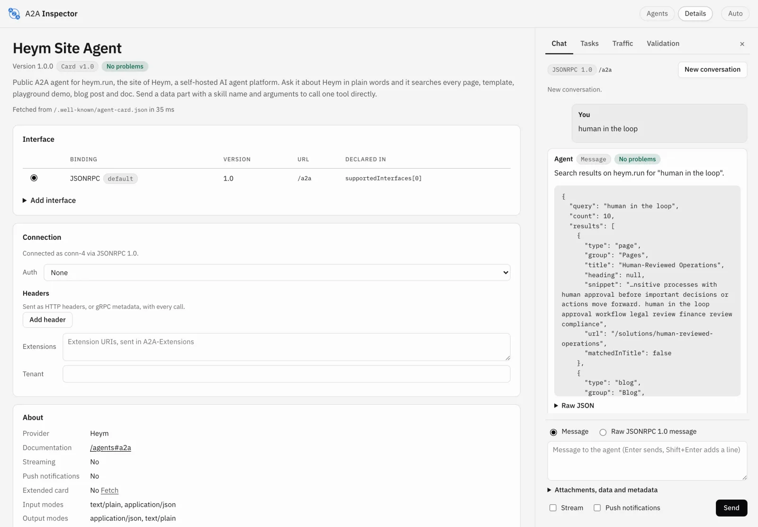
Task: Tick the Push notifications checkbox
Action: (x=597, y=508)
